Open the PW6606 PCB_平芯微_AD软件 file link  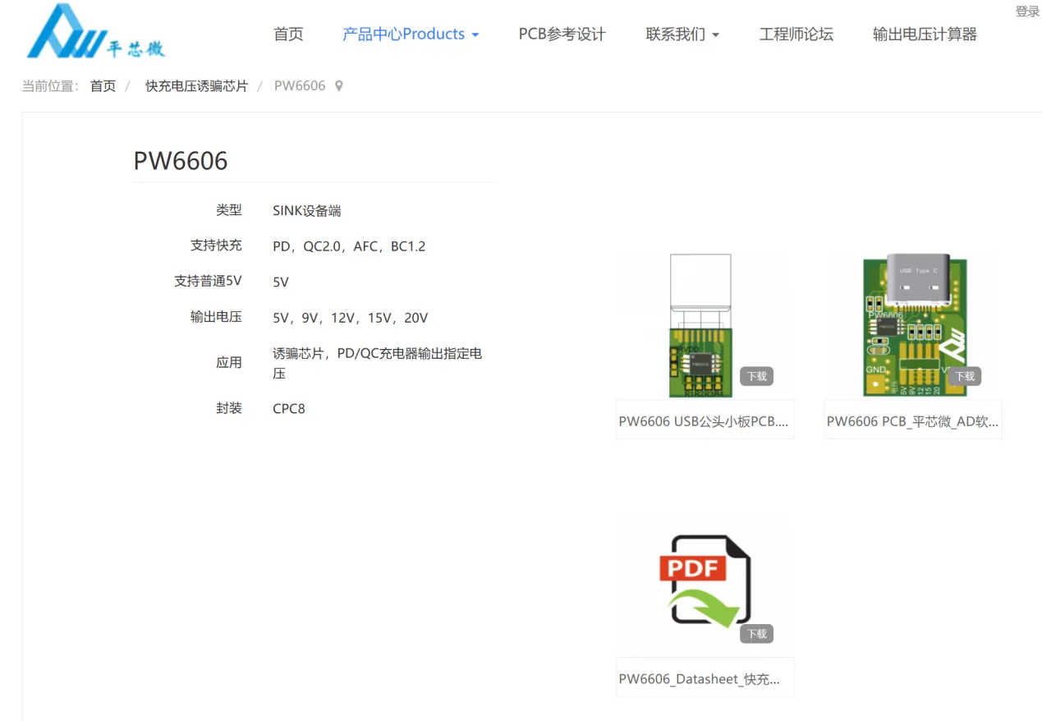pos(912,420)
